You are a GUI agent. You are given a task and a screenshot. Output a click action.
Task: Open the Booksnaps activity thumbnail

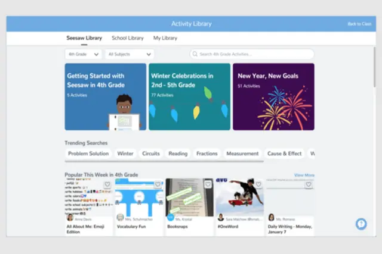(x=190, y=197)
